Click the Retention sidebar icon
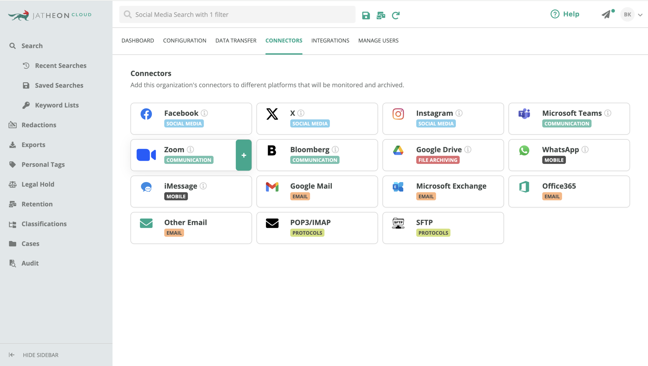The image size is (648, 366). click(x=12, y=204)
